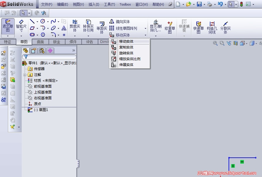Select the Circle sketch tool
The height and width of the screenshot is (177, 262).
(x=43, y=21)
